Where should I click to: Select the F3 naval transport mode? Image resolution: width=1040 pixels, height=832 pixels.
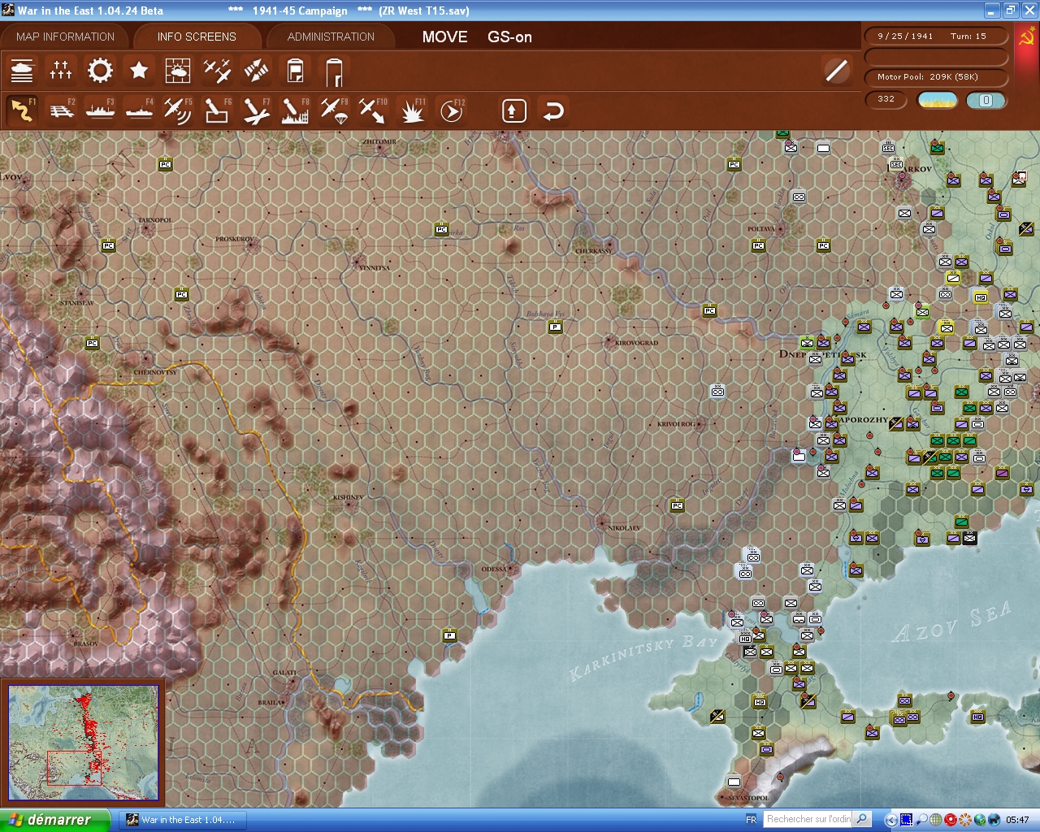(x=100, y=110)
